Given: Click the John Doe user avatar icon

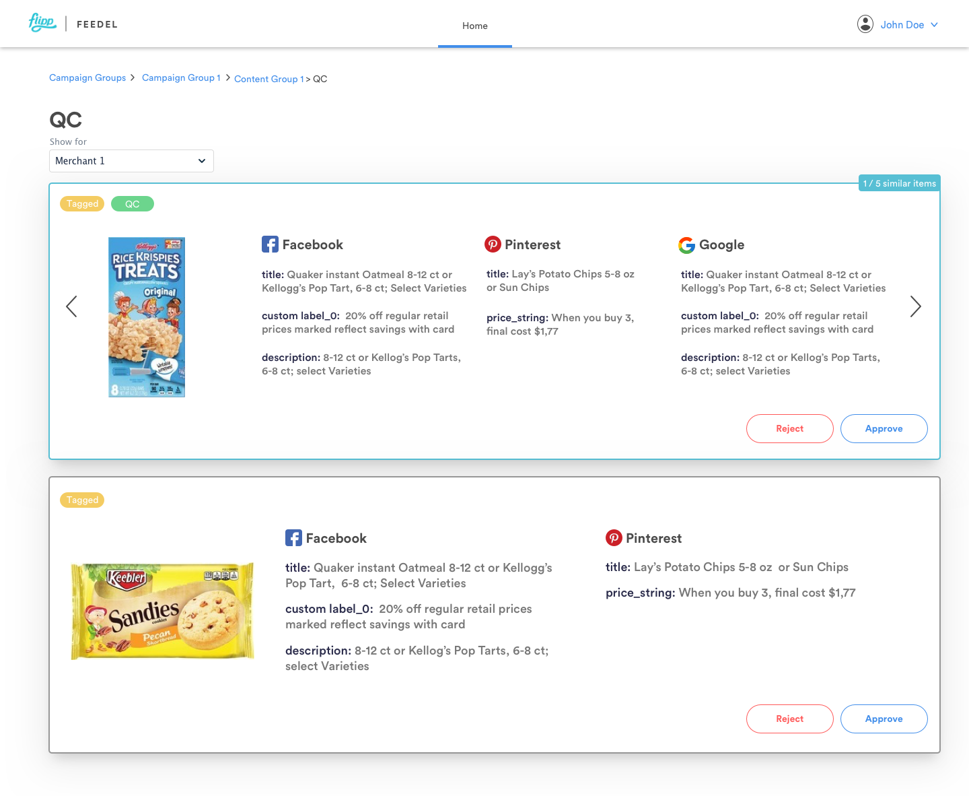Looking at the screenshot, I should click(865, 24).
